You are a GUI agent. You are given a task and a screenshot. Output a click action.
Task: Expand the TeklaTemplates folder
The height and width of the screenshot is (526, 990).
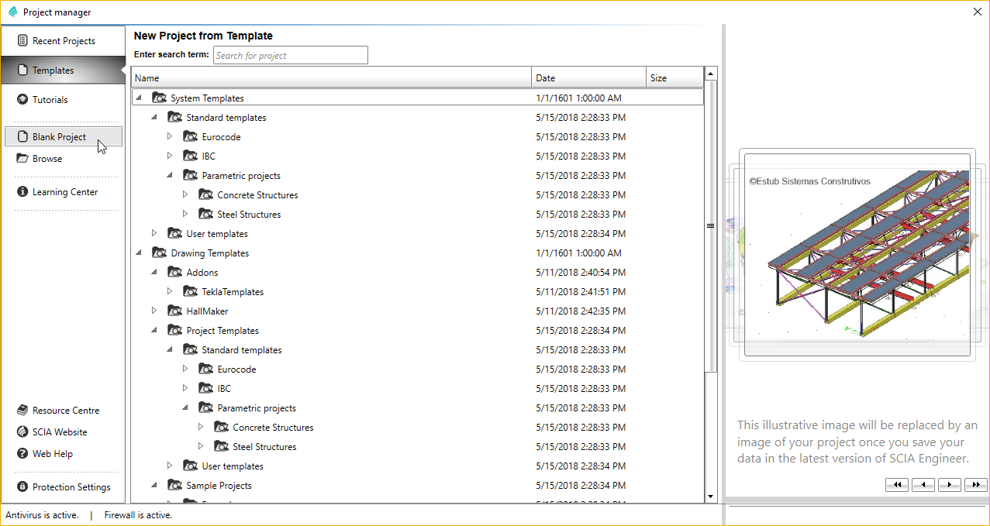click(170, 292)
